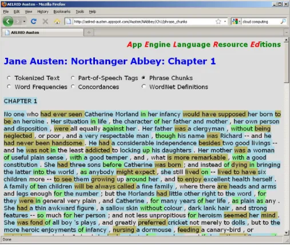Open the Bookmarks menu

[62, 11]
